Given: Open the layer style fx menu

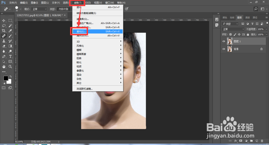Looking at the screenshot, I should [x=236, y=141].
